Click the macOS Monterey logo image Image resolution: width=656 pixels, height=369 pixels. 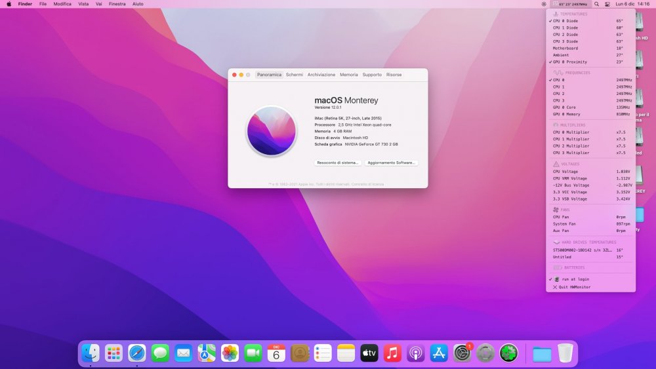(272, 131)
